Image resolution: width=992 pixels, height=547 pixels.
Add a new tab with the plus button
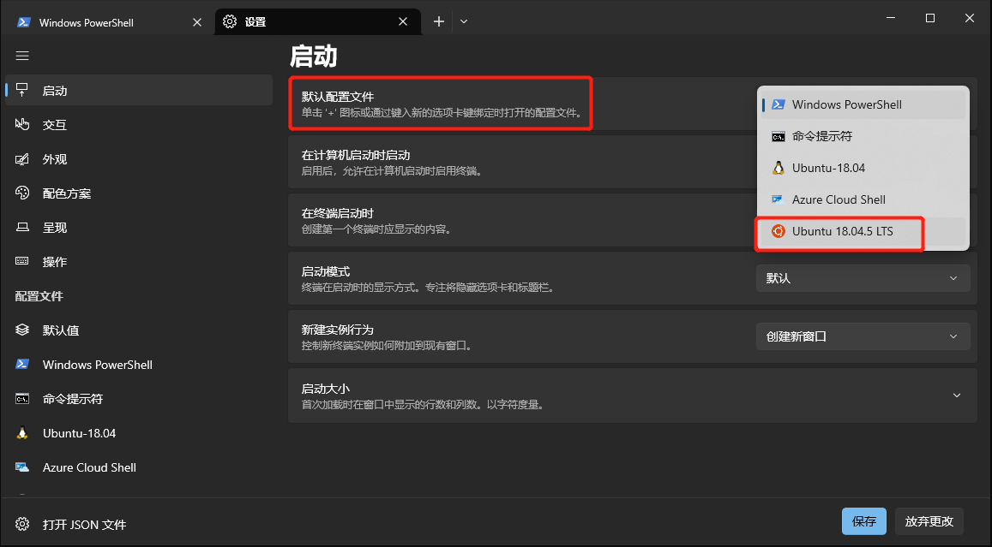pos(438,21)
